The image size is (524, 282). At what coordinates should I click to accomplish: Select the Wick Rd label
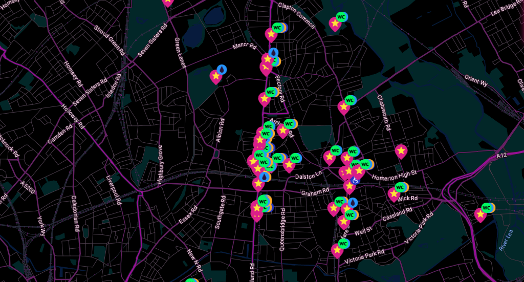click(407, 198)
